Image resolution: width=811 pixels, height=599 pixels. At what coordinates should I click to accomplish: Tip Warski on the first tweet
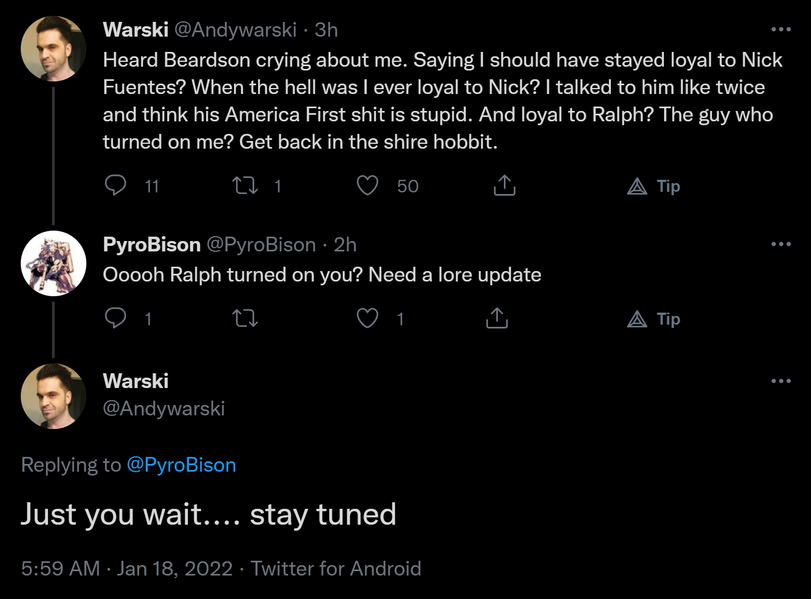tap(654, 186)
